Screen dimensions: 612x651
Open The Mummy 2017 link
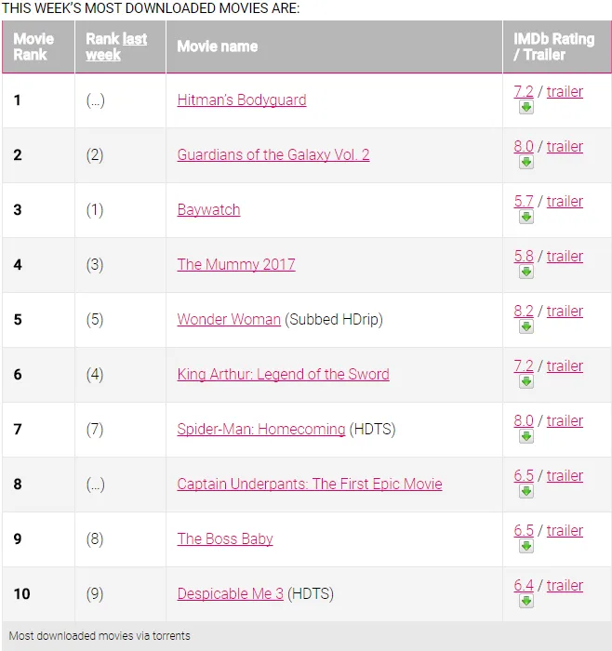pos(236,264)
